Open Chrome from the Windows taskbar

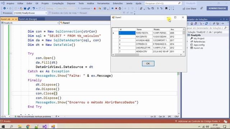click(28, 126)
